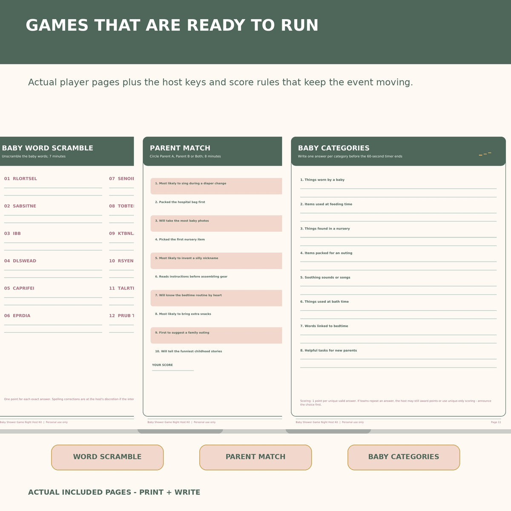
Task: Click the WORD SCRAMBLE pill button
Action: click(x=107, y=457)
